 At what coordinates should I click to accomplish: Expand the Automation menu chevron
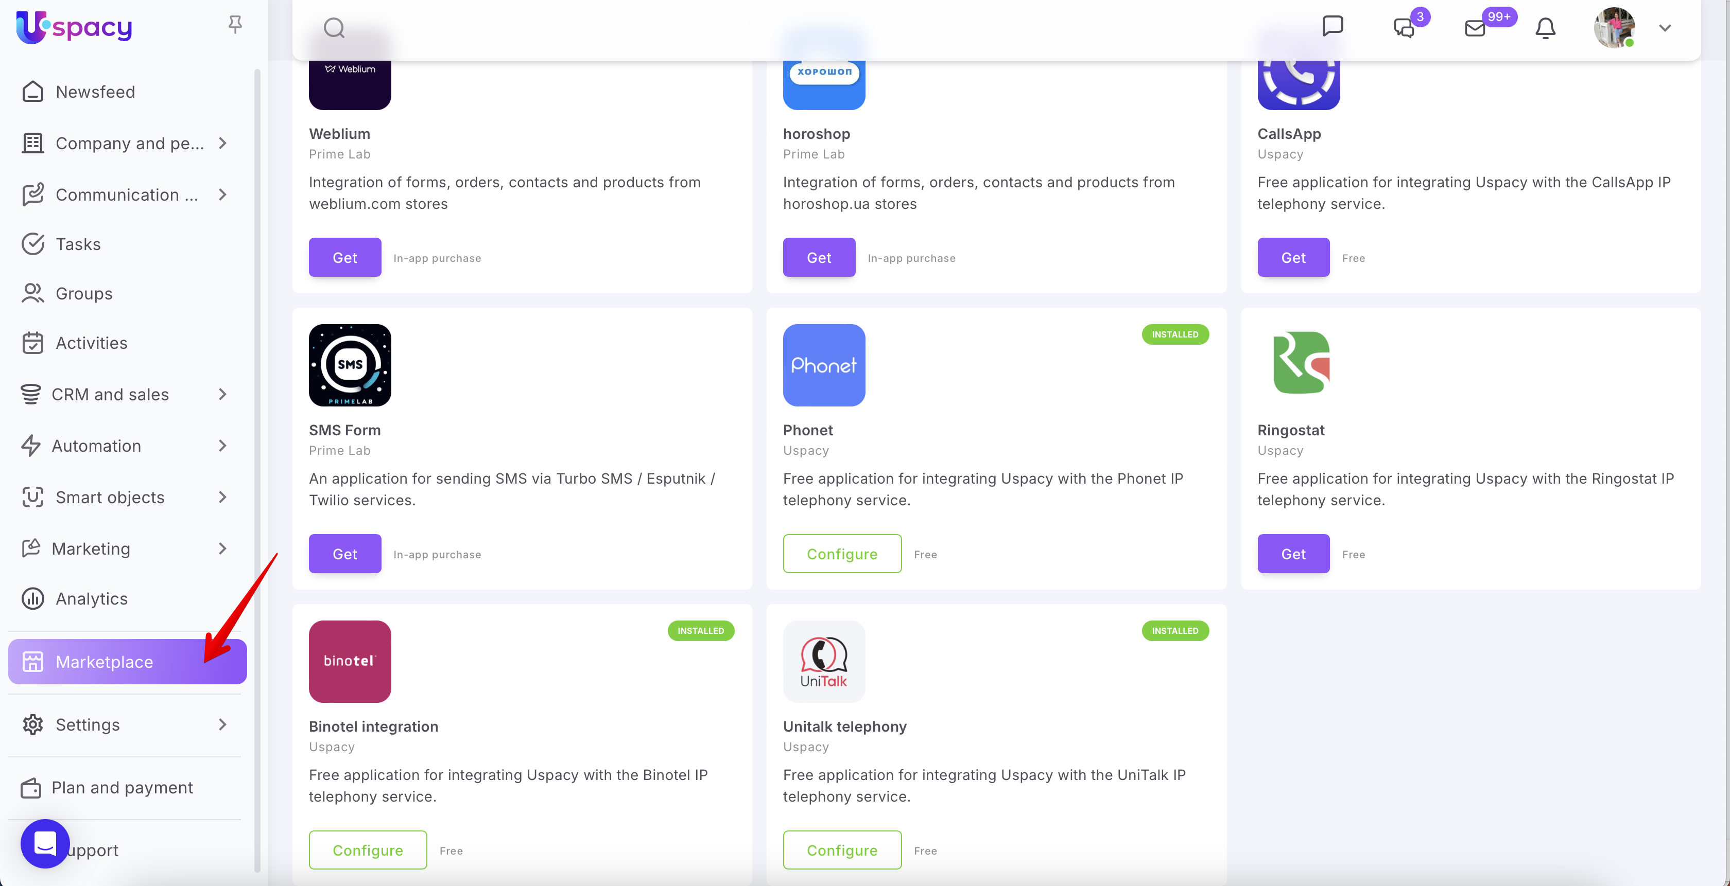point(222,446)
